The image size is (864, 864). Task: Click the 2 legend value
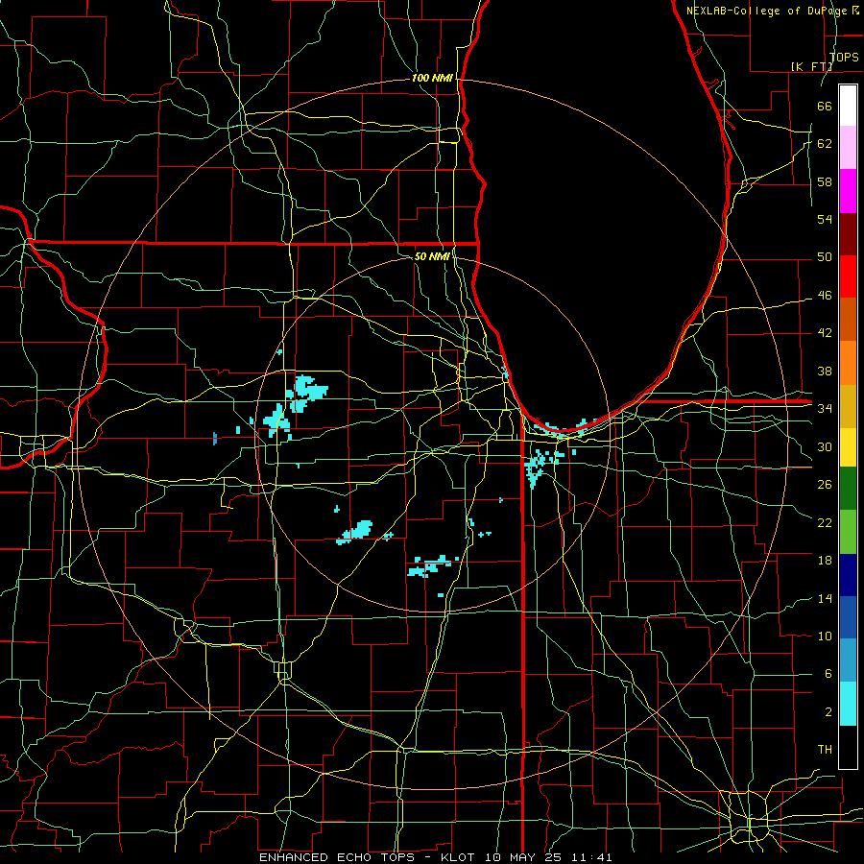[828, 711]
